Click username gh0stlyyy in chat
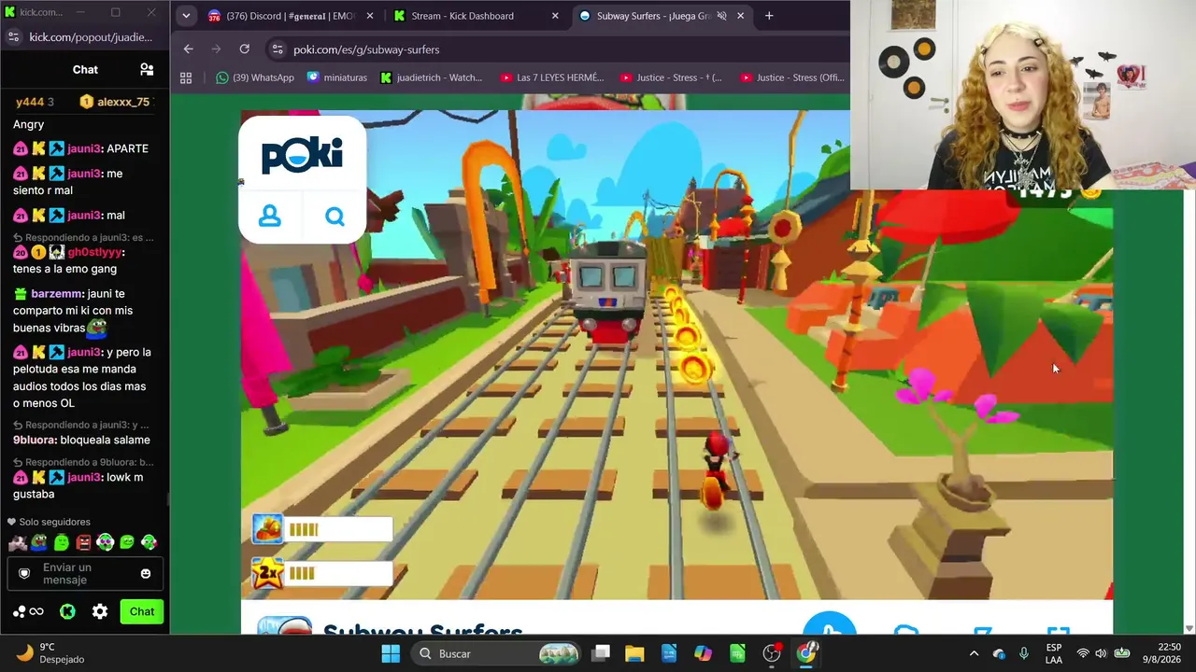Screen dimensions: 1196x672 click(x=95, y=252)
